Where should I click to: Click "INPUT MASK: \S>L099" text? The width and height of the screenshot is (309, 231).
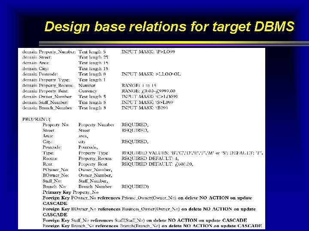tap(147, 102)
